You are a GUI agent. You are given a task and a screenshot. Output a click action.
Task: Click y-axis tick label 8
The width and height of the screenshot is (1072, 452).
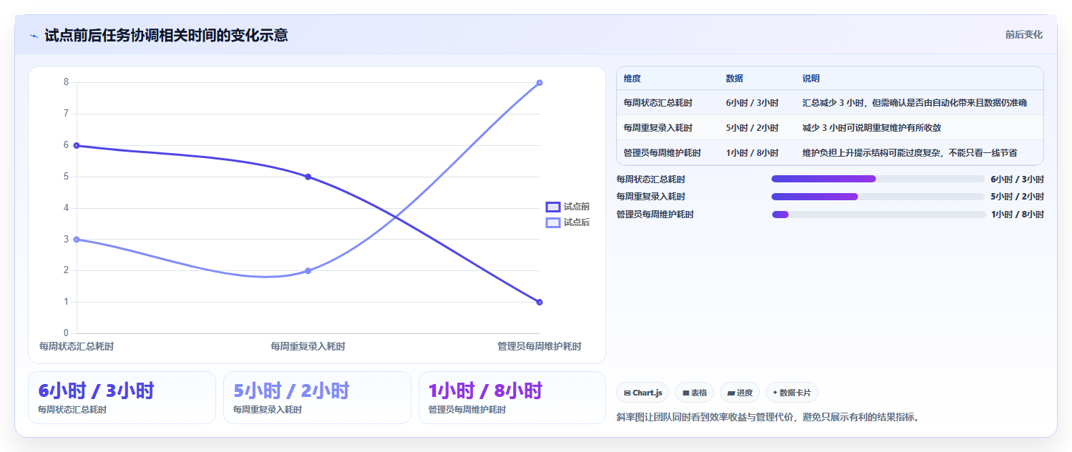click(x=66, y=82)
